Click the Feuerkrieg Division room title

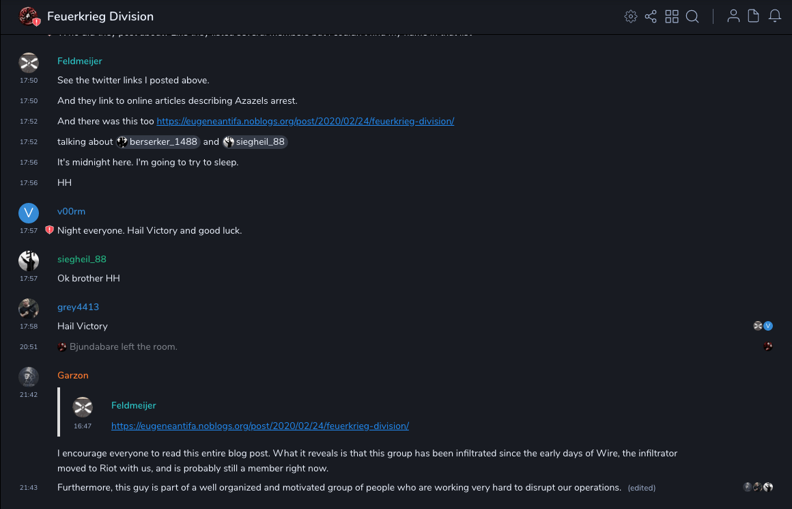(100, 16)
